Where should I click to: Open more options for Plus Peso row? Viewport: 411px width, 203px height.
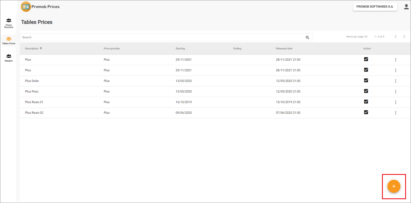tap(395, 92)
